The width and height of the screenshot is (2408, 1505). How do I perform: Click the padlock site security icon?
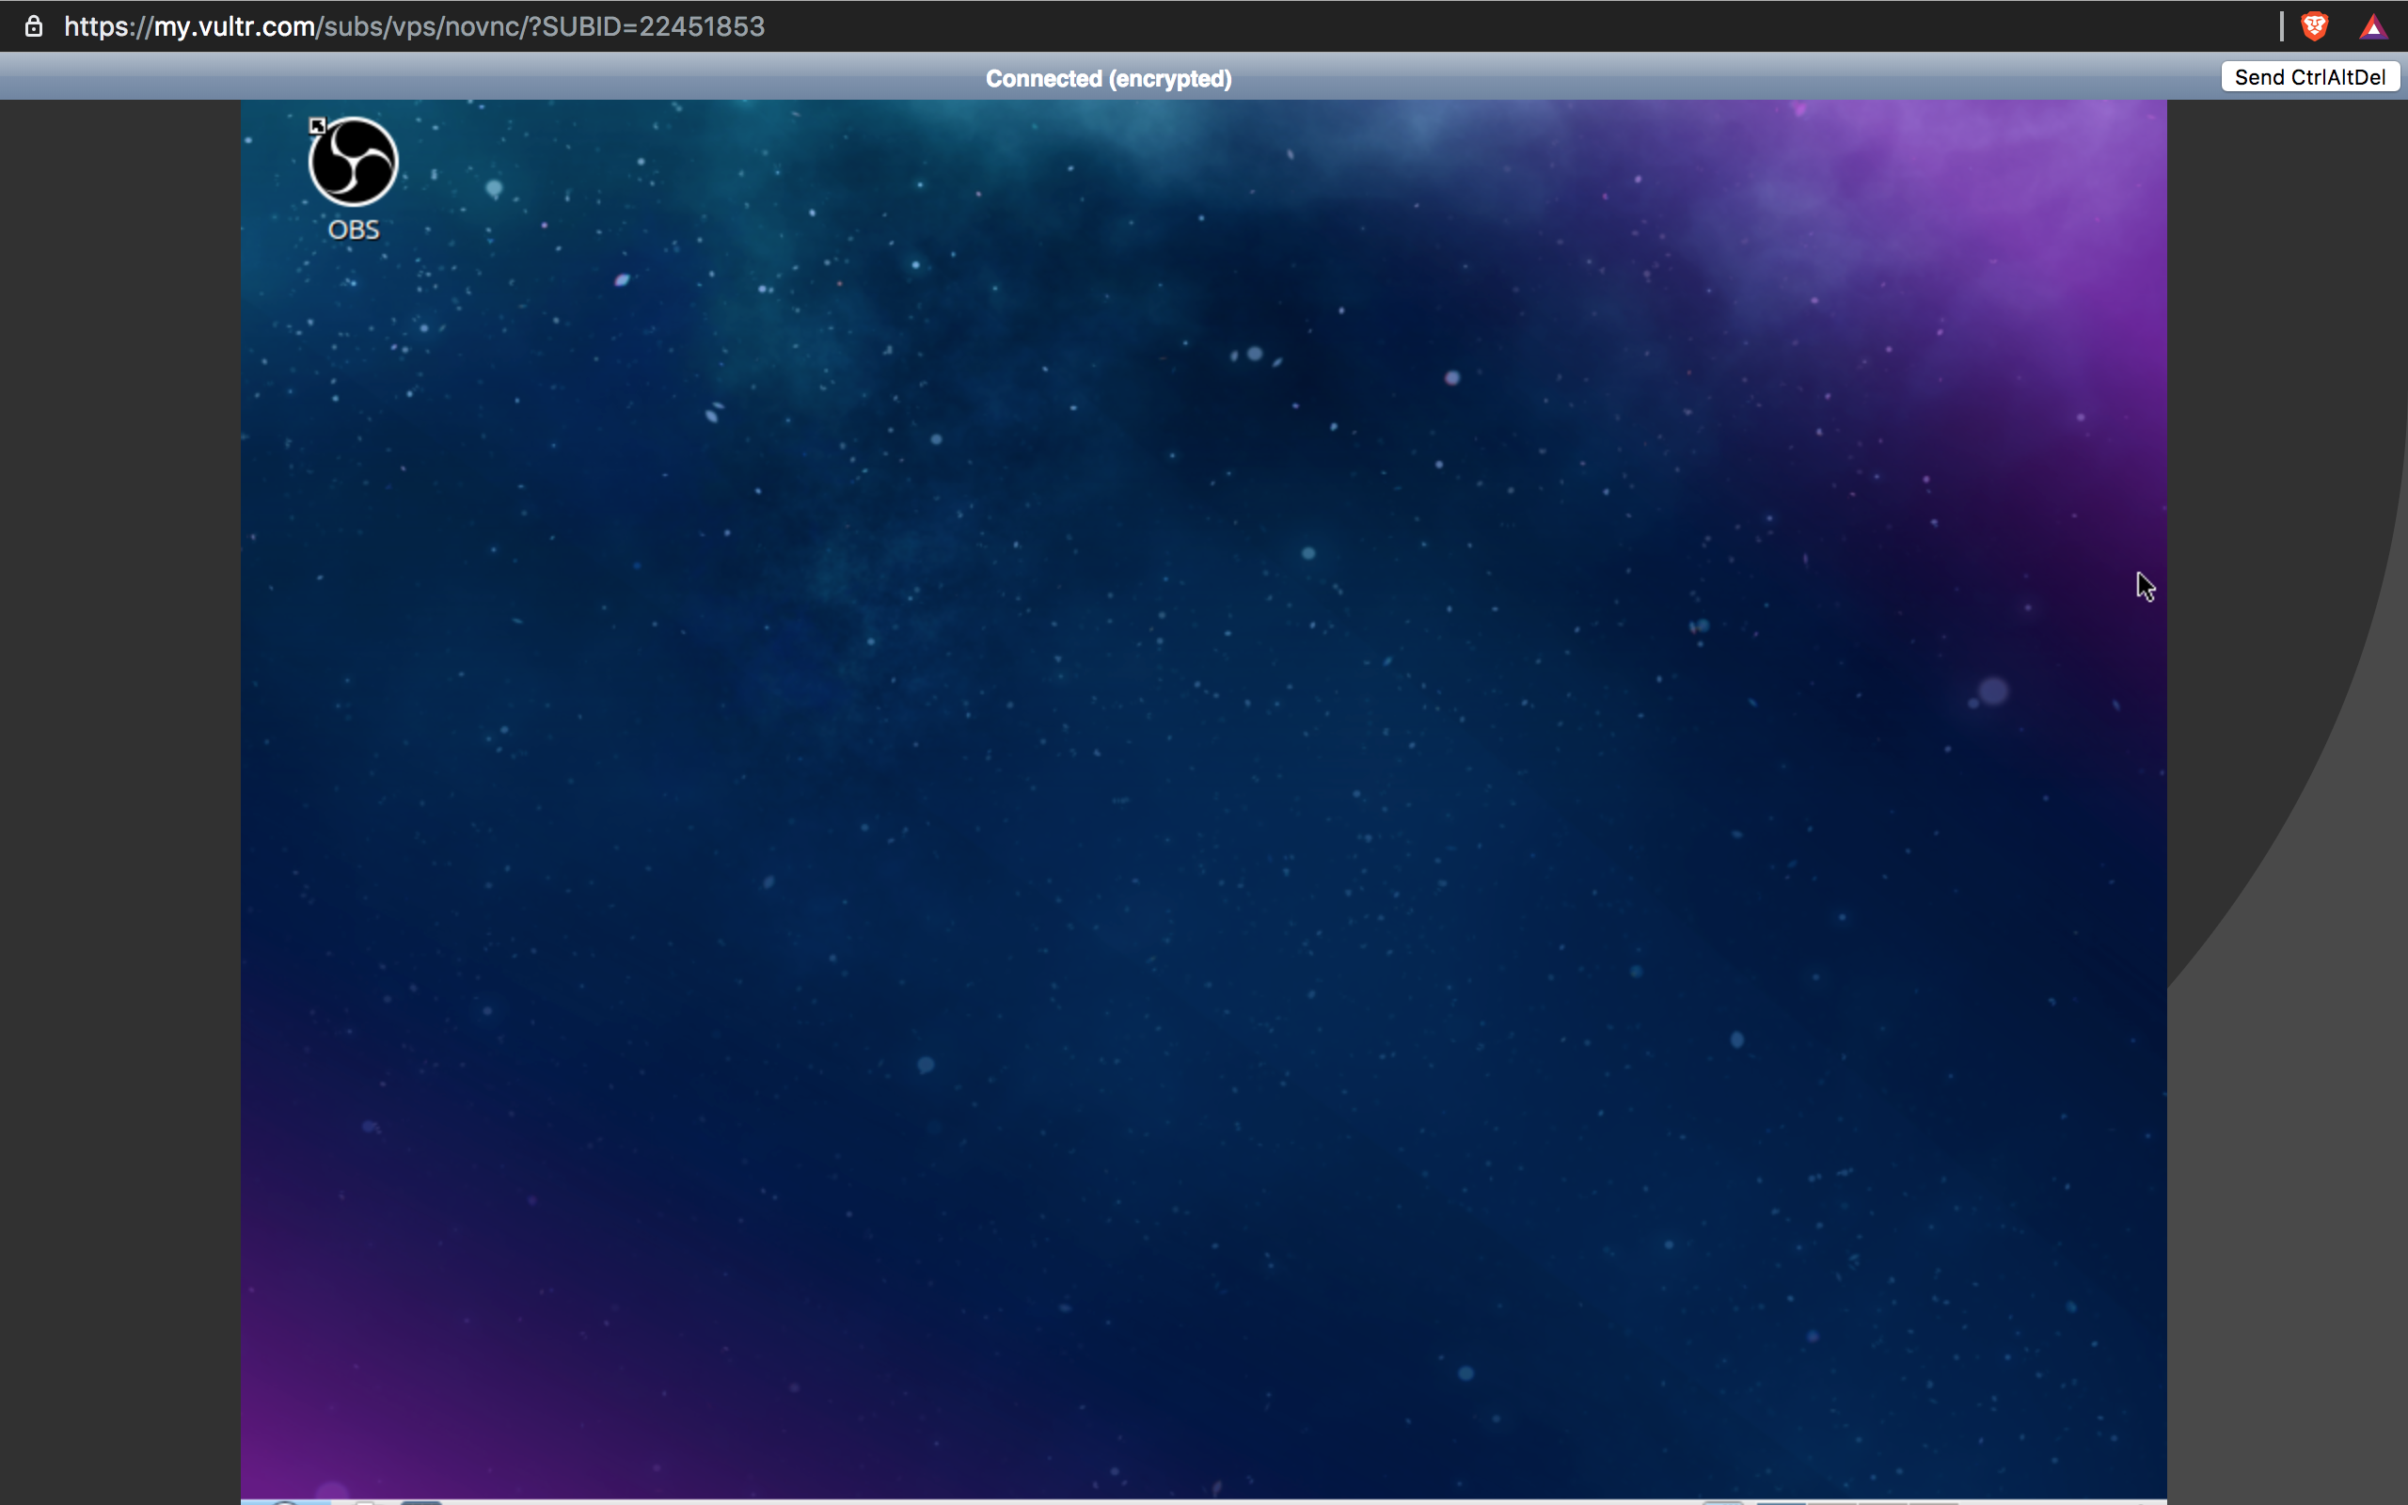pos(34,26)
